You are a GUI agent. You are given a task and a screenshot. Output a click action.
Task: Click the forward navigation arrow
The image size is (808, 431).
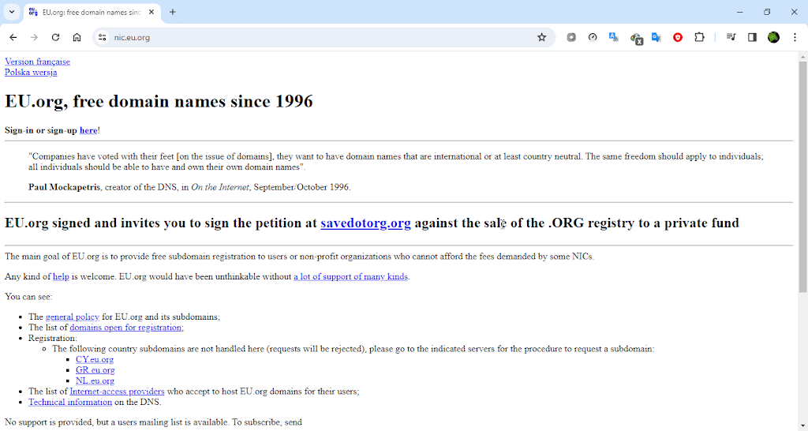click(35, 37)
